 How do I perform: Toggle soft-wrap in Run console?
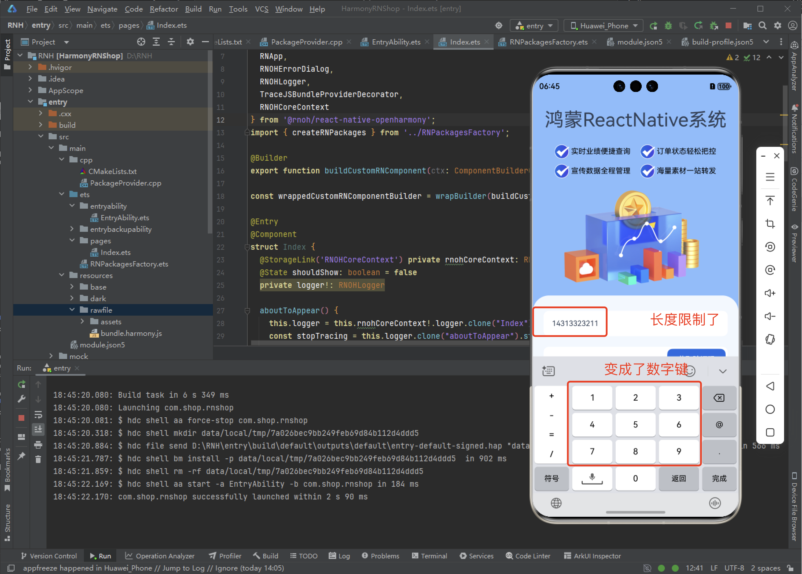coord(38,414)
